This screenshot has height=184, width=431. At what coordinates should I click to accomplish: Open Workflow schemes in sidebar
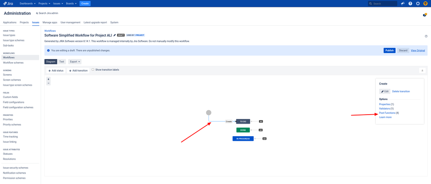(13, 62)
